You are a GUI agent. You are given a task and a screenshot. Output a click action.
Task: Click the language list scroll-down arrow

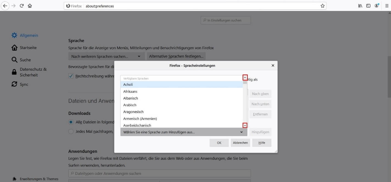[245, 125]
